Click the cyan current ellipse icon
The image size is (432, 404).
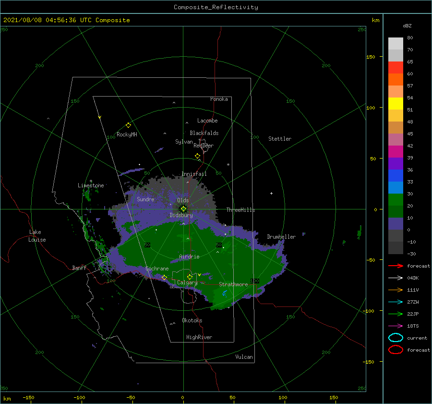tap(396, 338)
